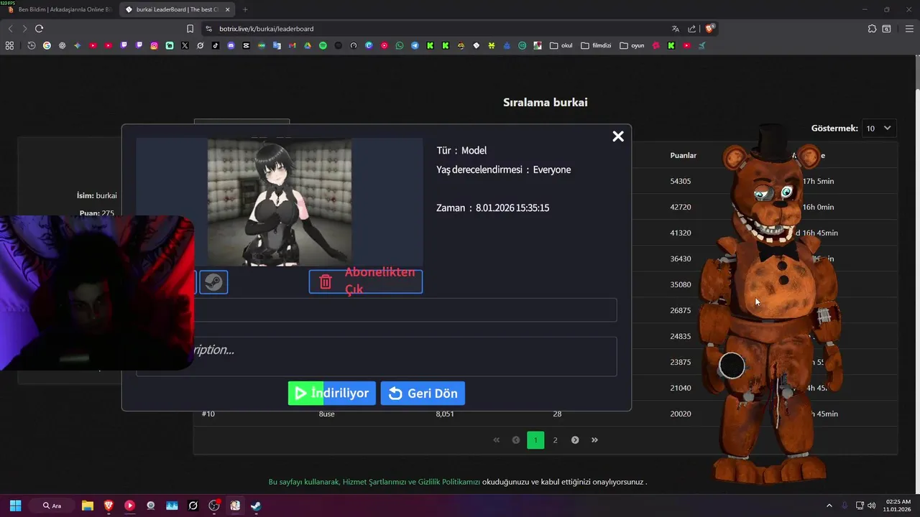
Task: Open the Gmail bookmark
Action: (x=292, y=45)
